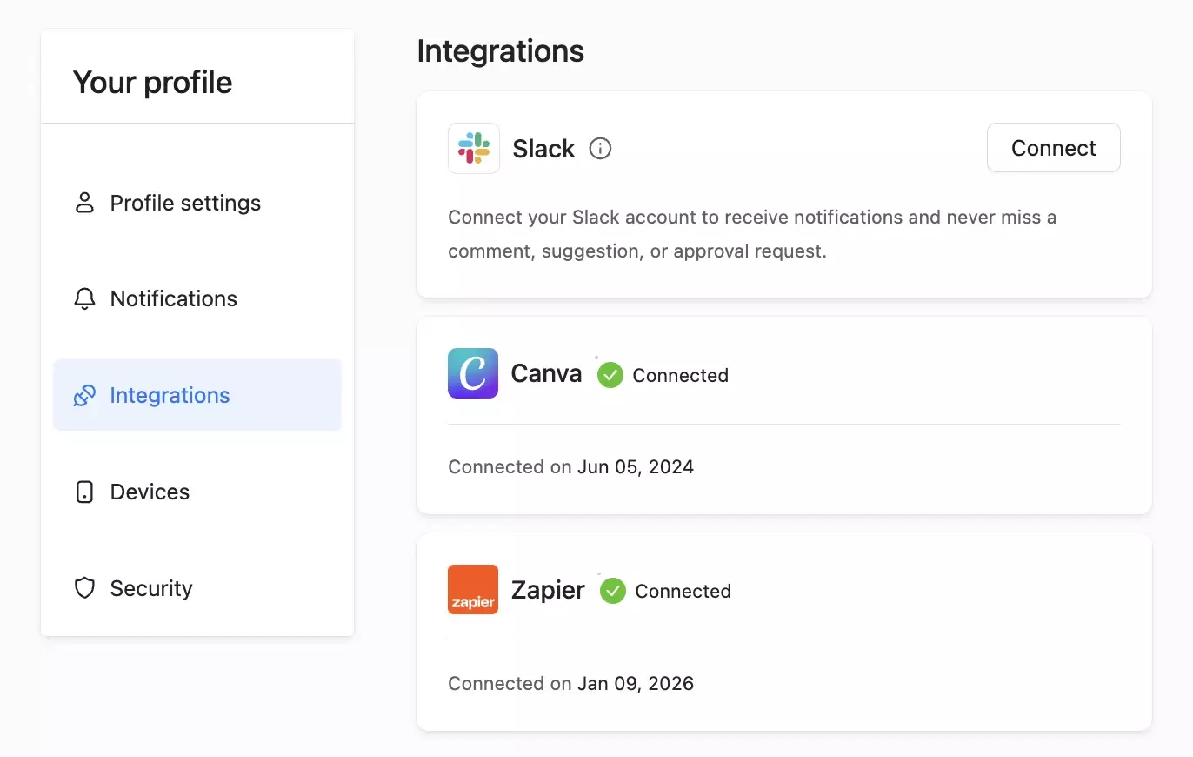Click the Slack logo icon

474,148
